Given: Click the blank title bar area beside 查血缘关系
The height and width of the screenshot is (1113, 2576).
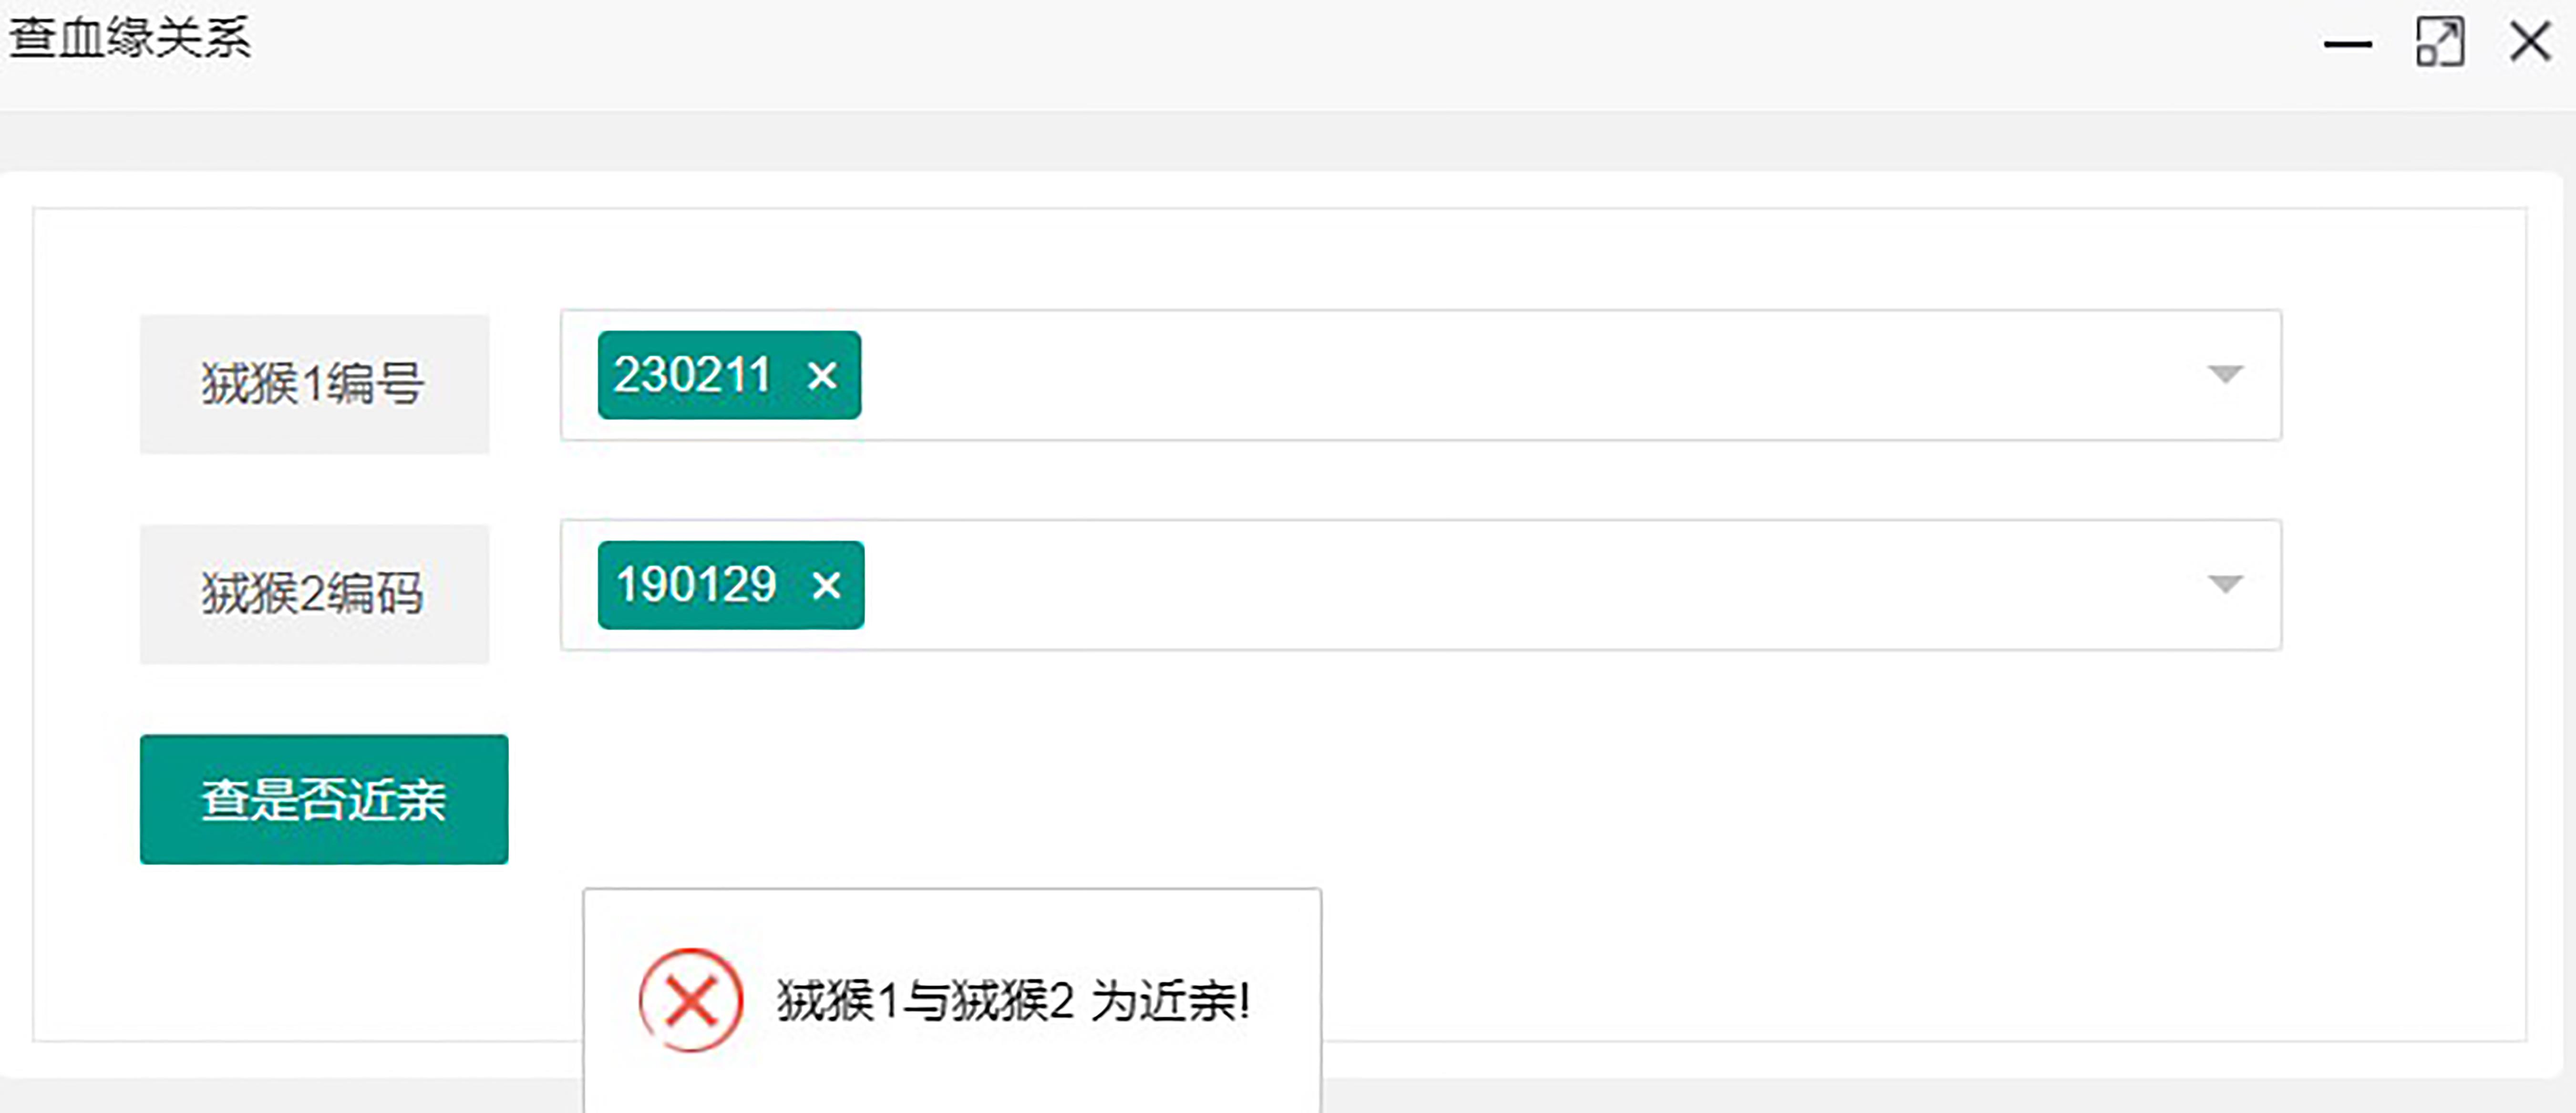Looking at the screenshot, I should click(x=1200, y=45).
